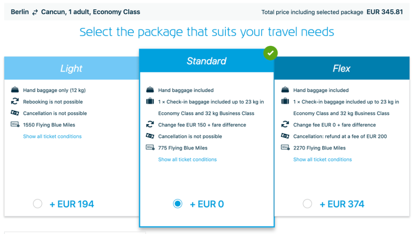
Task: Click the rebooking arrows icon in Light package
Action: [x=15, y=102]
